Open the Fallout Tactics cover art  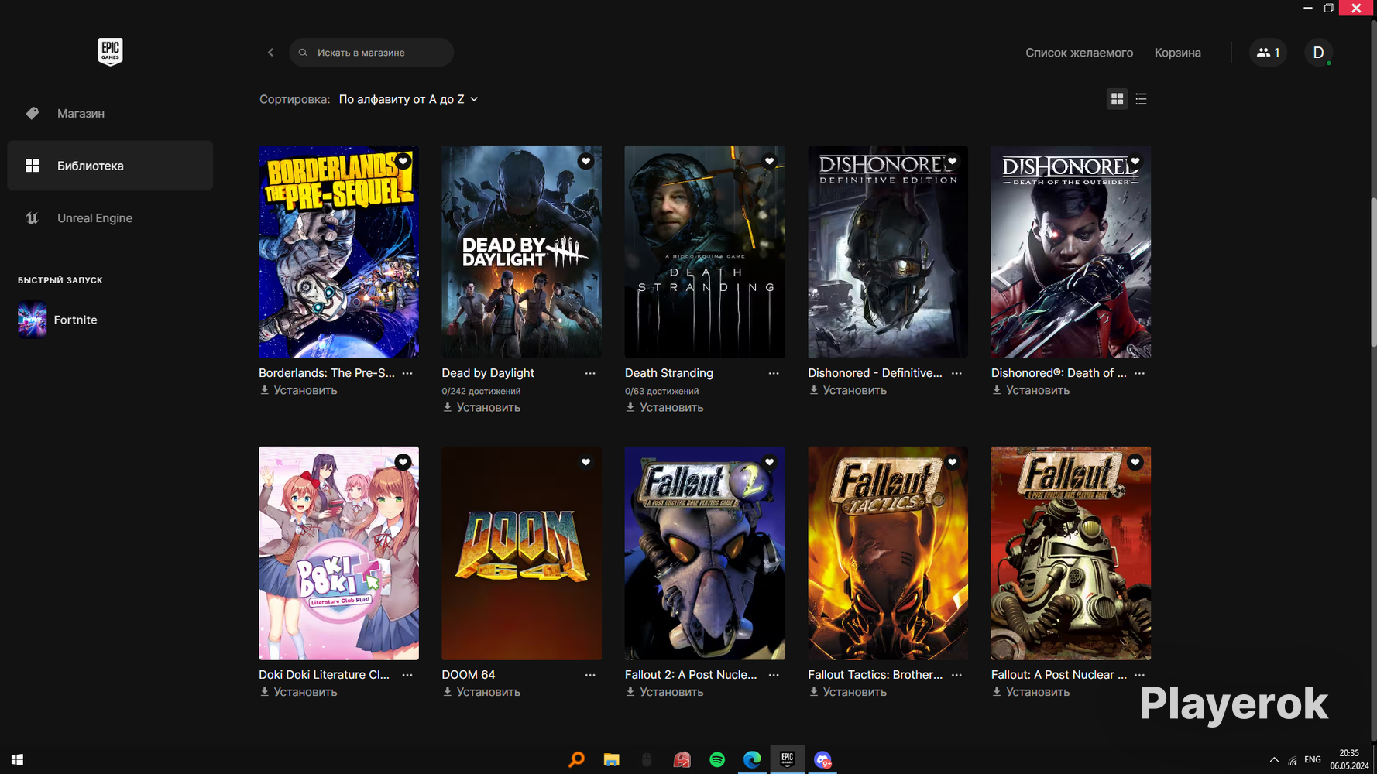point(888,553)
